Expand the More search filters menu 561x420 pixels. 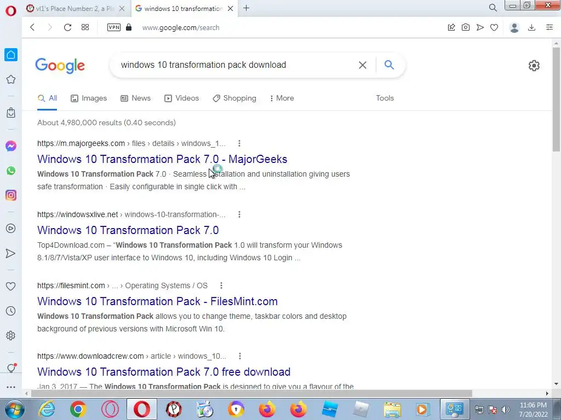(282, 98)
